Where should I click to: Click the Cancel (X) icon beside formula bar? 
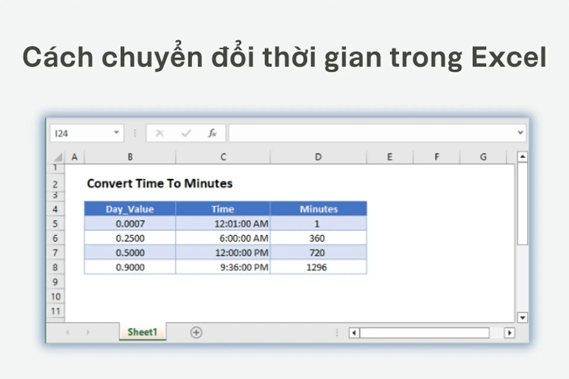[x=159, y=133]
